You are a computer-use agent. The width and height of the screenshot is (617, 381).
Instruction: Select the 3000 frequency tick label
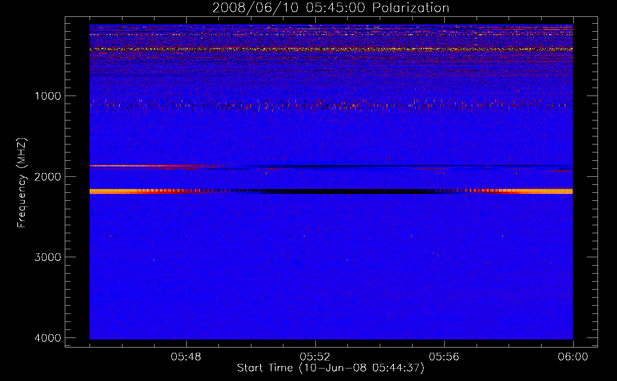48,257
